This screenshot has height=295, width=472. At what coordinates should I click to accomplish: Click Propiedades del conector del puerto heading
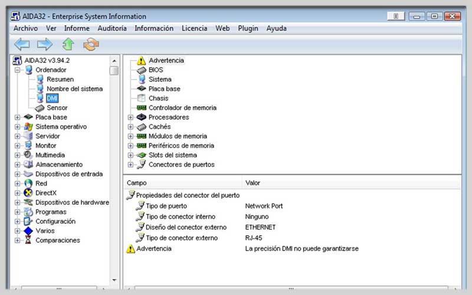click(188, 195)
